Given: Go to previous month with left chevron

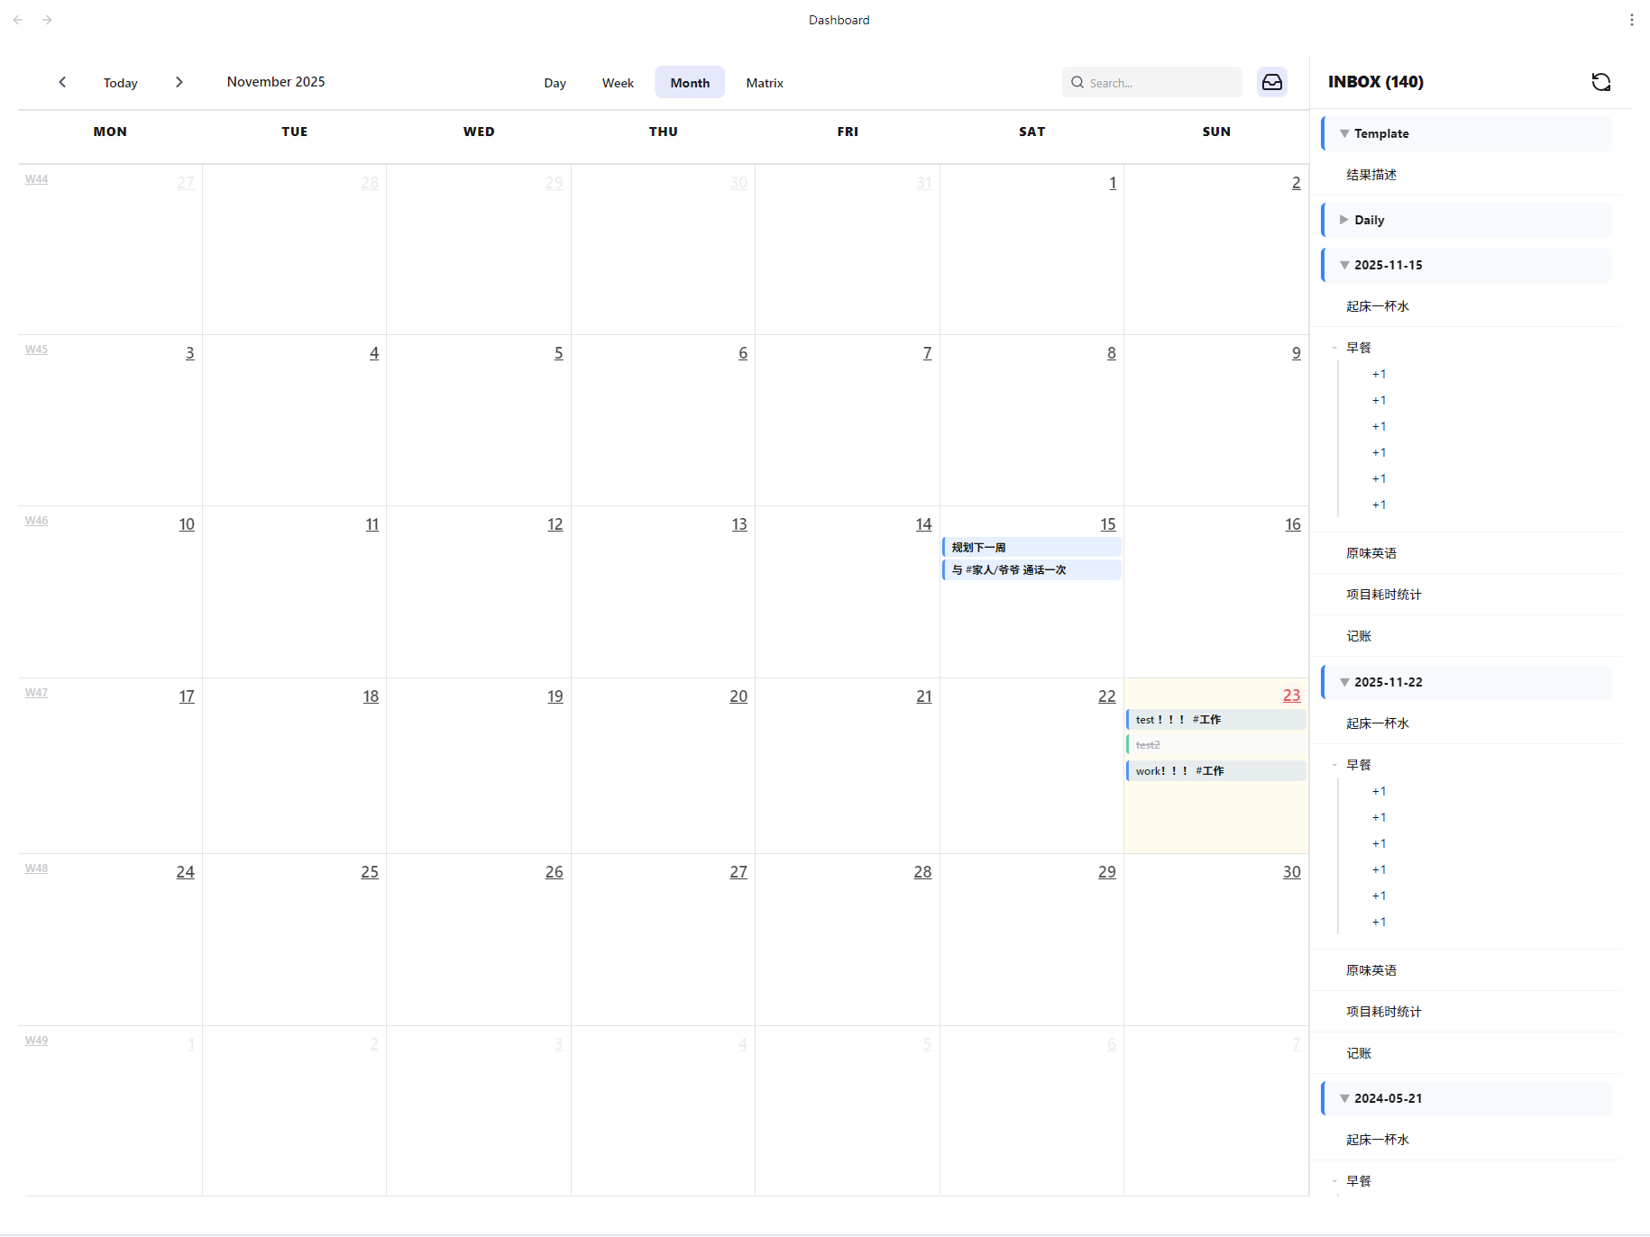Looking at the screenshot, I should point(61,82).
